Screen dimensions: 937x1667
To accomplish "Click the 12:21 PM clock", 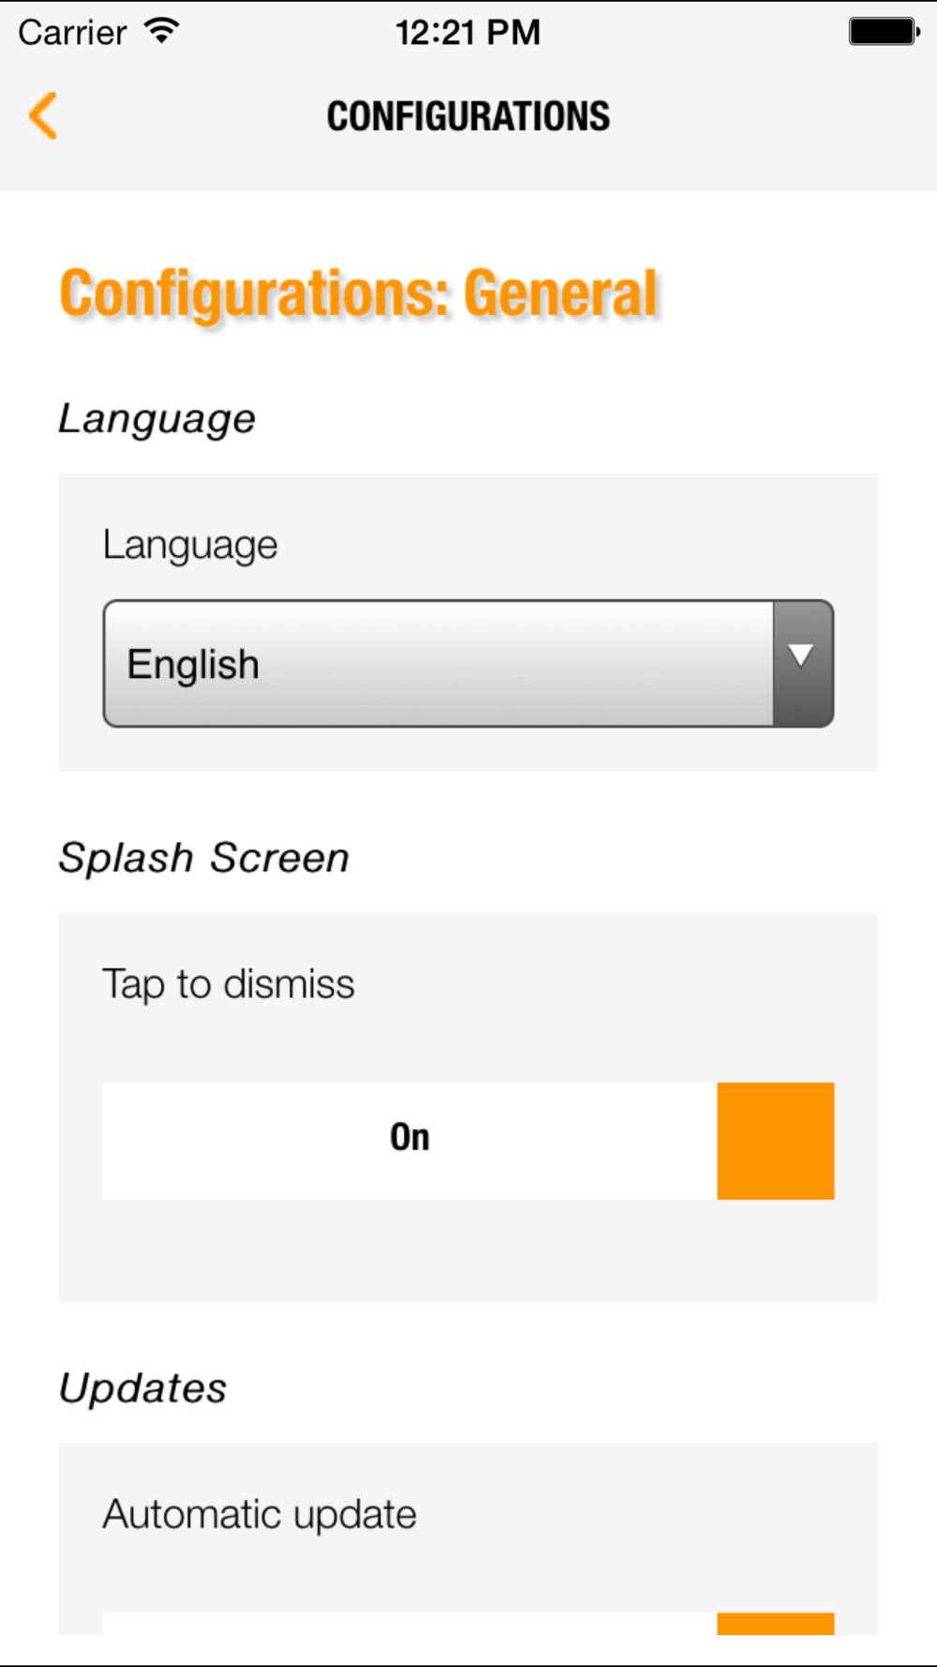I will (468, 33).
